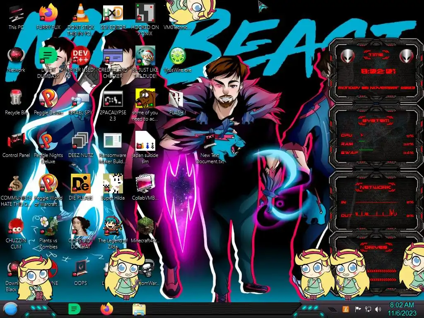The image size is (424, 318).
Task: Open the Peggle World of Warcraft shortcut
Action: [x=48, y=191]
